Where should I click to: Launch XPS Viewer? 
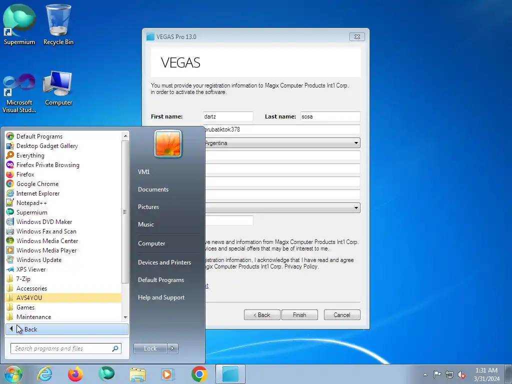63,269
